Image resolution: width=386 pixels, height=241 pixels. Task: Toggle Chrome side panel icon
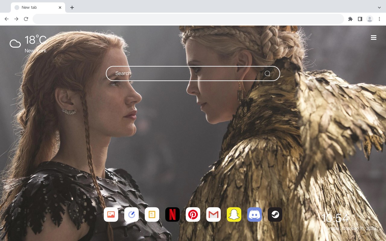pos(360,19)
